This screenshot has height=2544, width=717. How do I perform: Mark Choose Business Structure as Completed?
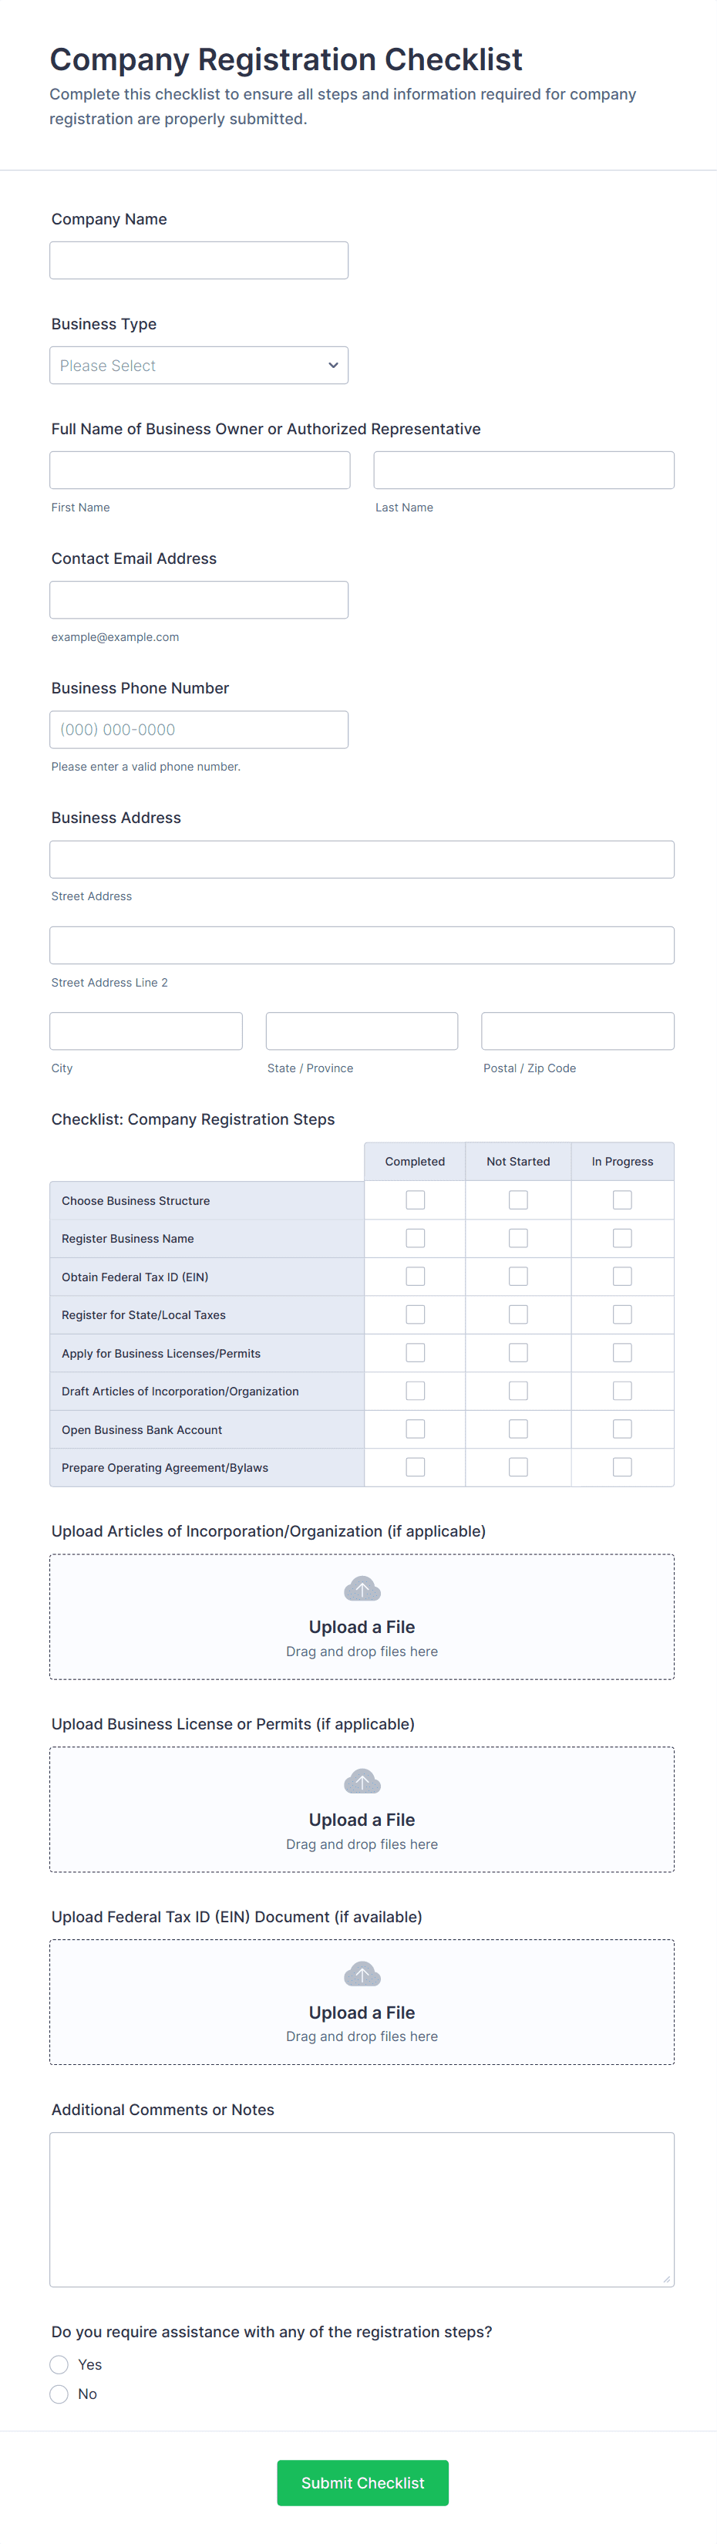click(x=415, y=1200)
